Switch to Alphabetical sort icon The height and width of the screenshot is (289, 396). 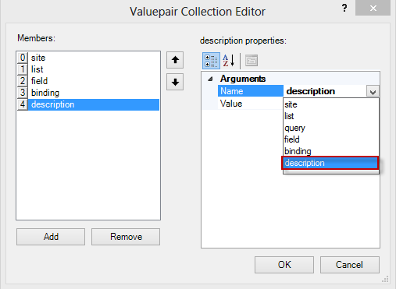tap(229, 61)
